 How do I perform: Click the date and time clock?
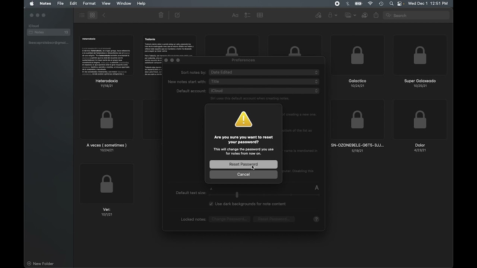428,3
